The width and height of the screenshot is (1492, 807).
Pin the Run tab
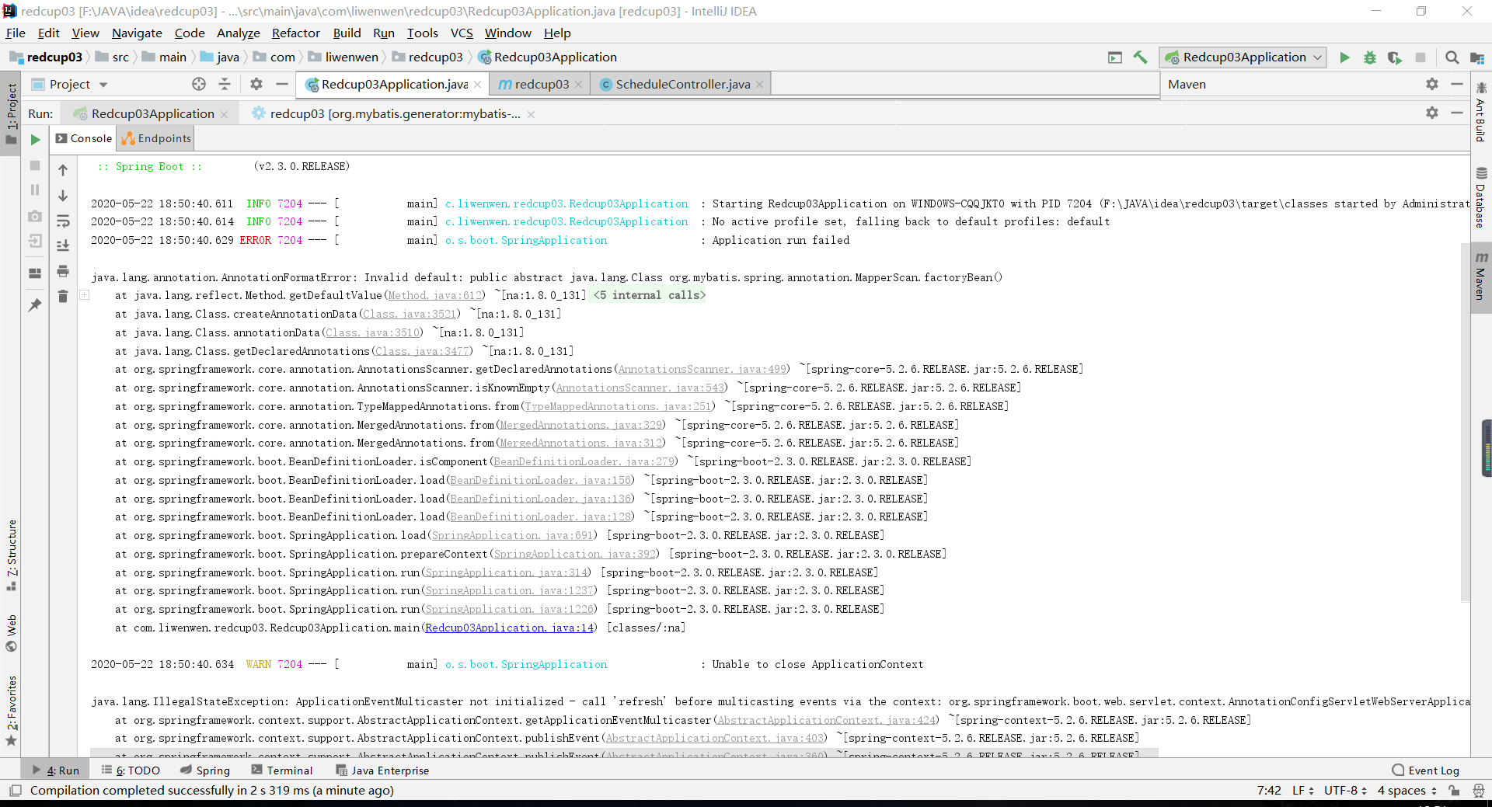pyautogui.click(x=35, y=305)
